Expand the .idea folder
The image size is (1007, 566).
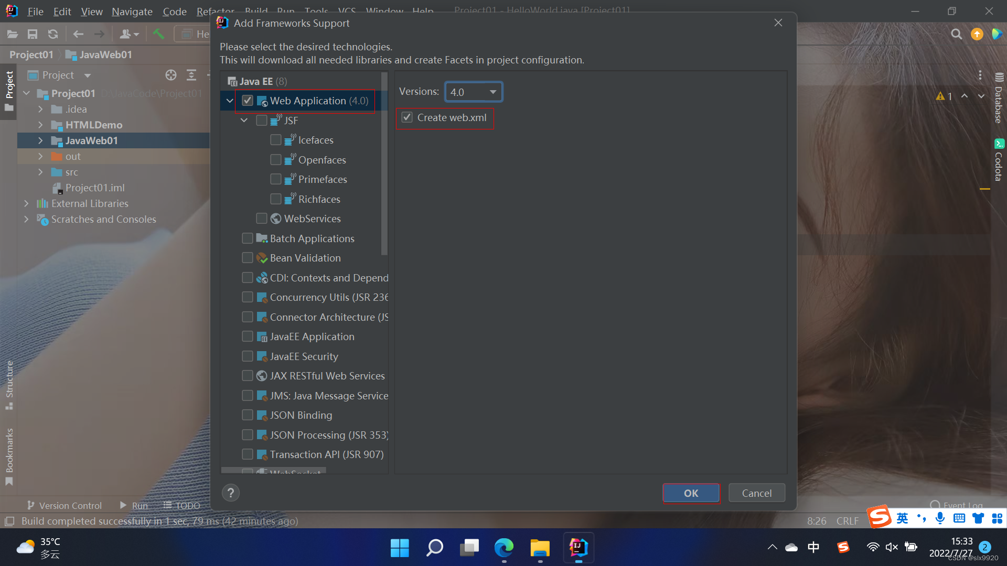tap(40, 109)
